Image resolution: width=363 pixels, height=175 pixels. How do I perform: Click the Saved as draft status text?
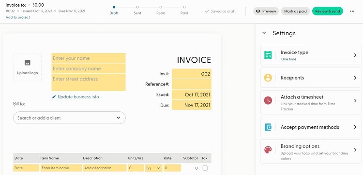pyautogui.click(x=223, y=11)
